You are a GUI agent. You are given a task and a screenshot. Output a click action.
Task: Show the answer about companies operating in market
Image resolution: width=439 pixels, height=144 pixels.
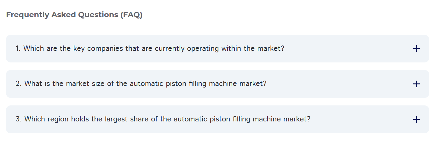150,49
